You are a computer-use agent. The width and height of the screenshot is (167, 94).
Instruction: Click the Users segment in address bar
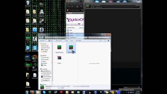[59, 38]
